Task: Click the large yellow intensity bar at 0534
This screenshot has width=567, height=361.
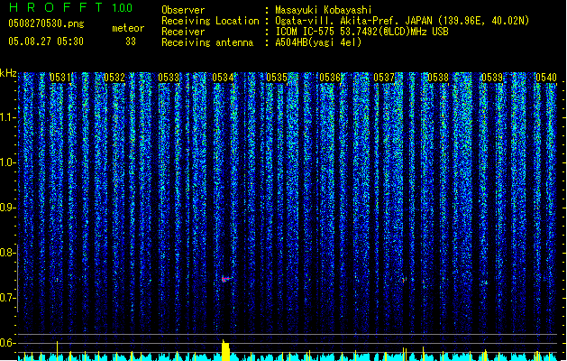Action: (225, 350)
